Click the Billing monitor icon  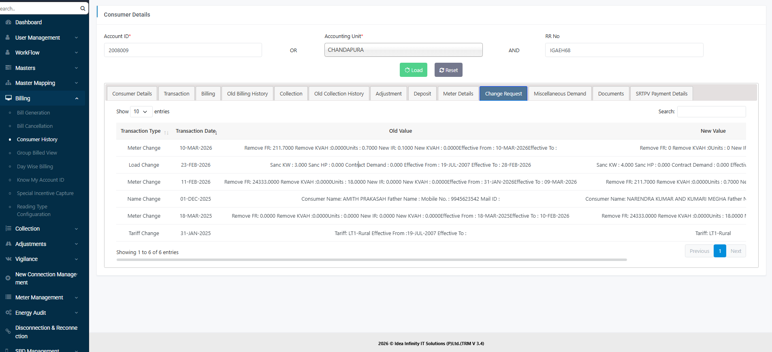pos(8,98)
